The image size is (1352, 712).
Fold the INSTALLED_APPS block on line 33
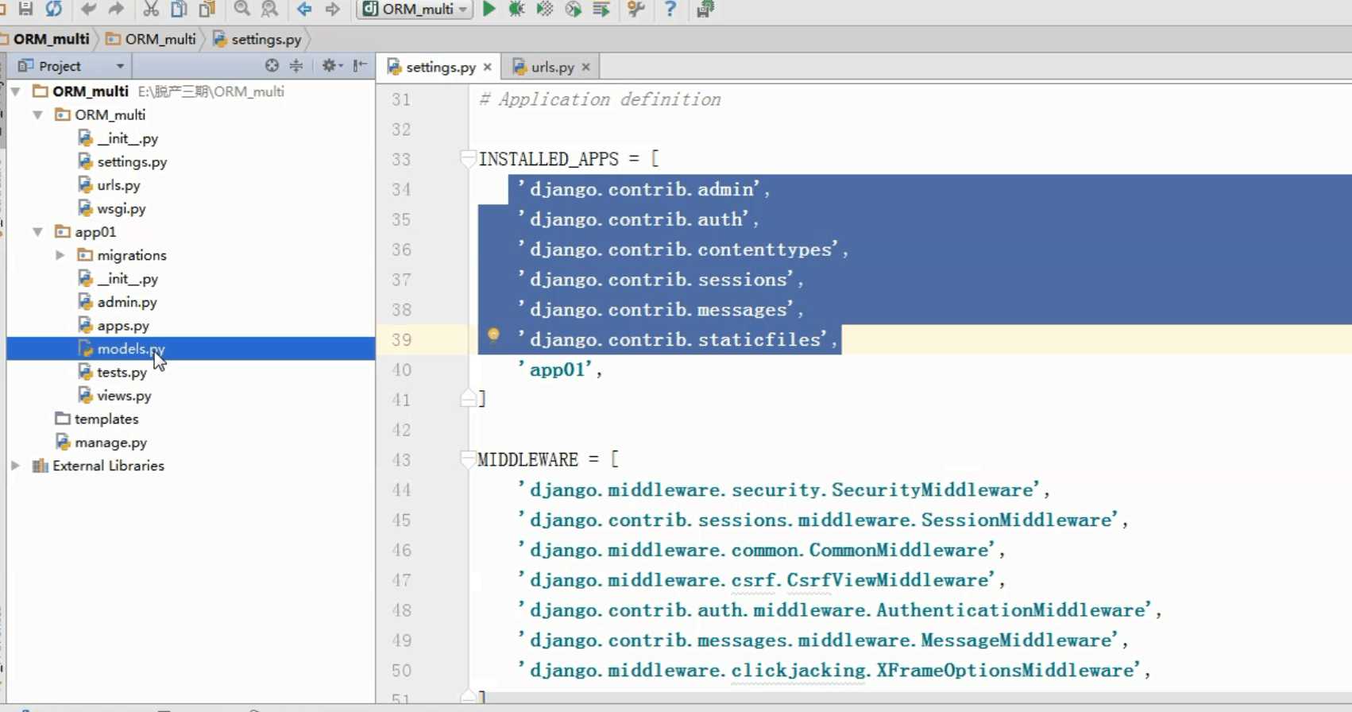coord(468,158)
